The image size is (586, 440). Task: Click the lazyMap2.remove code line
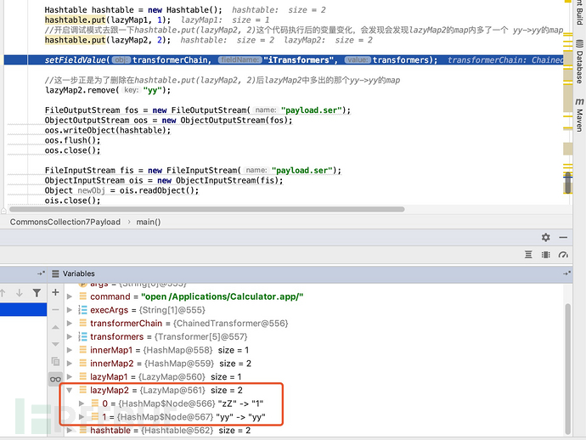click(x=108, y=90)
